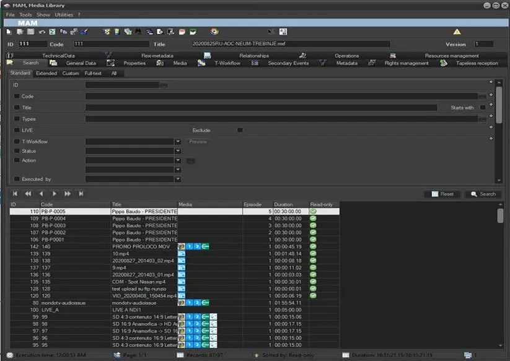Click the undo arrow toolbar icon
510x361 pixels.
tap(42, 32)
